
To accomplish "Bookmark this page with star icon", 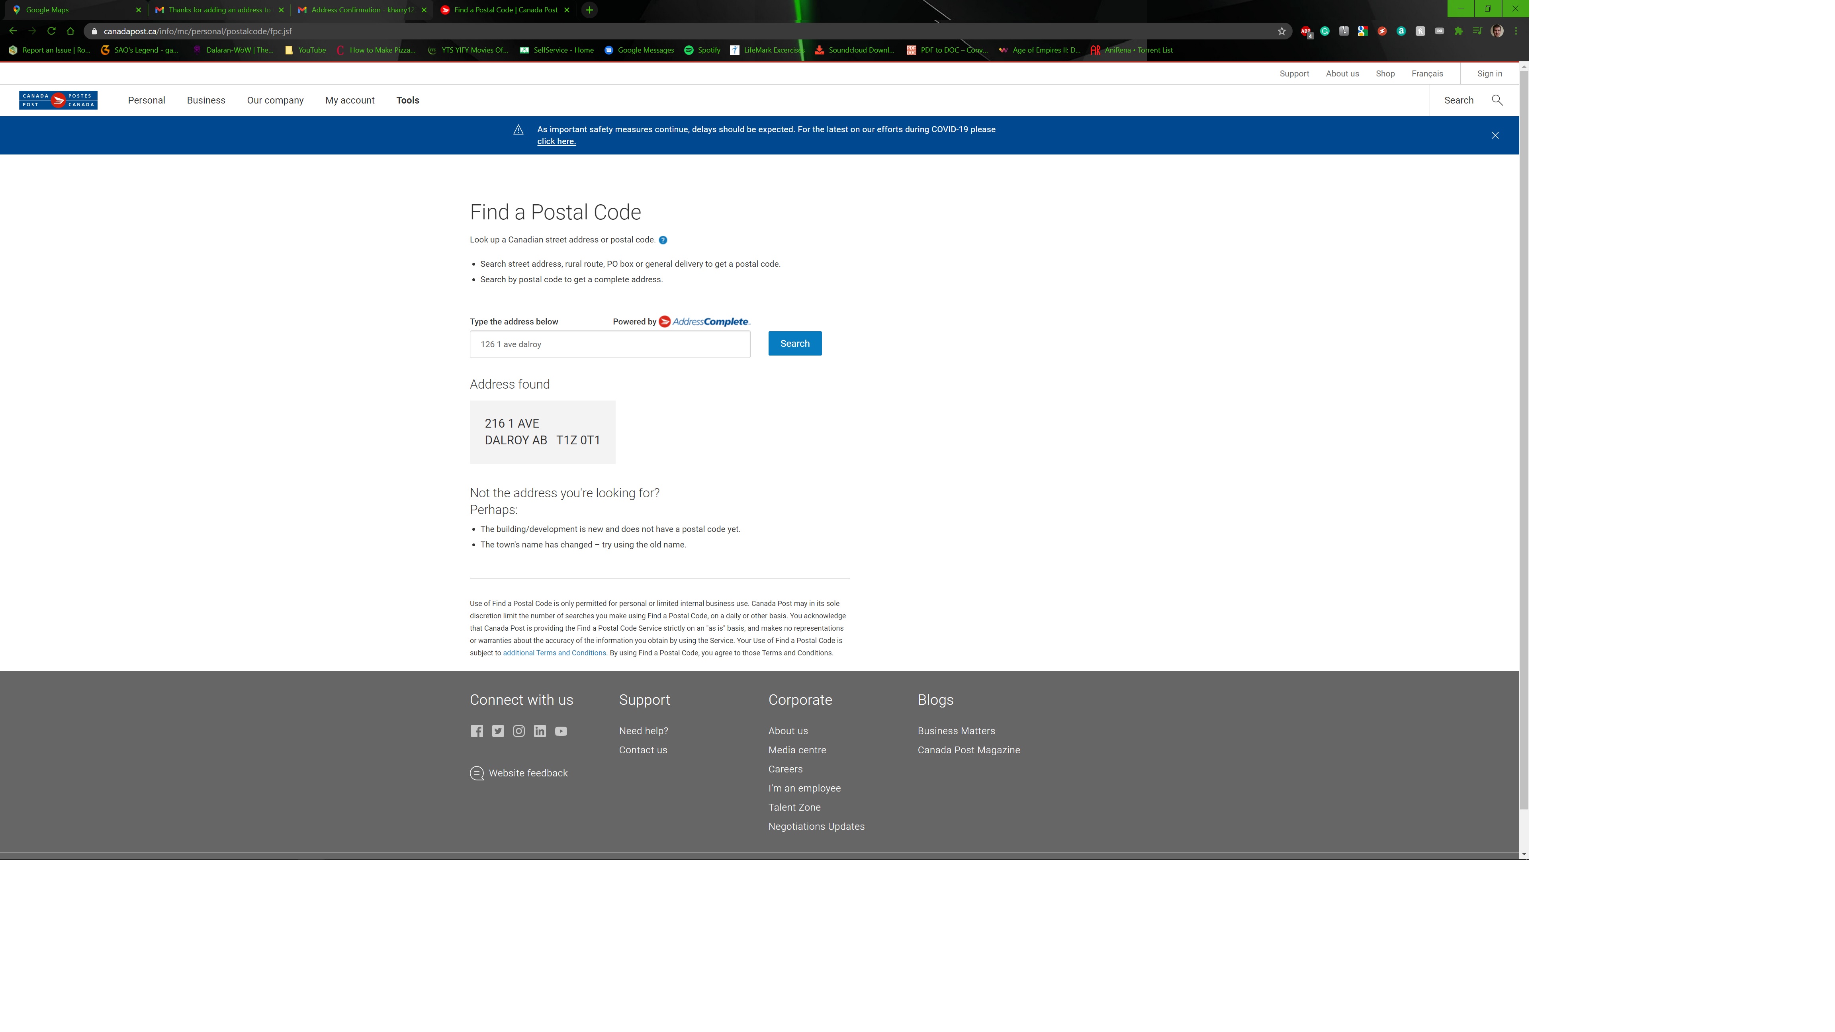I will (x=1281, y=31).
